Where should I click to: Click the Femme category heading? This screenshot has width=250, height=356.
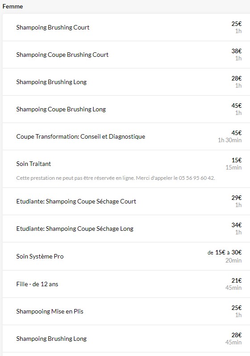[x=12, y=6]
